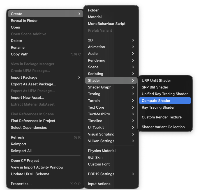Click the Reimport entry
The height and width of the screenshot is (196, 199).
pos(45,144)
